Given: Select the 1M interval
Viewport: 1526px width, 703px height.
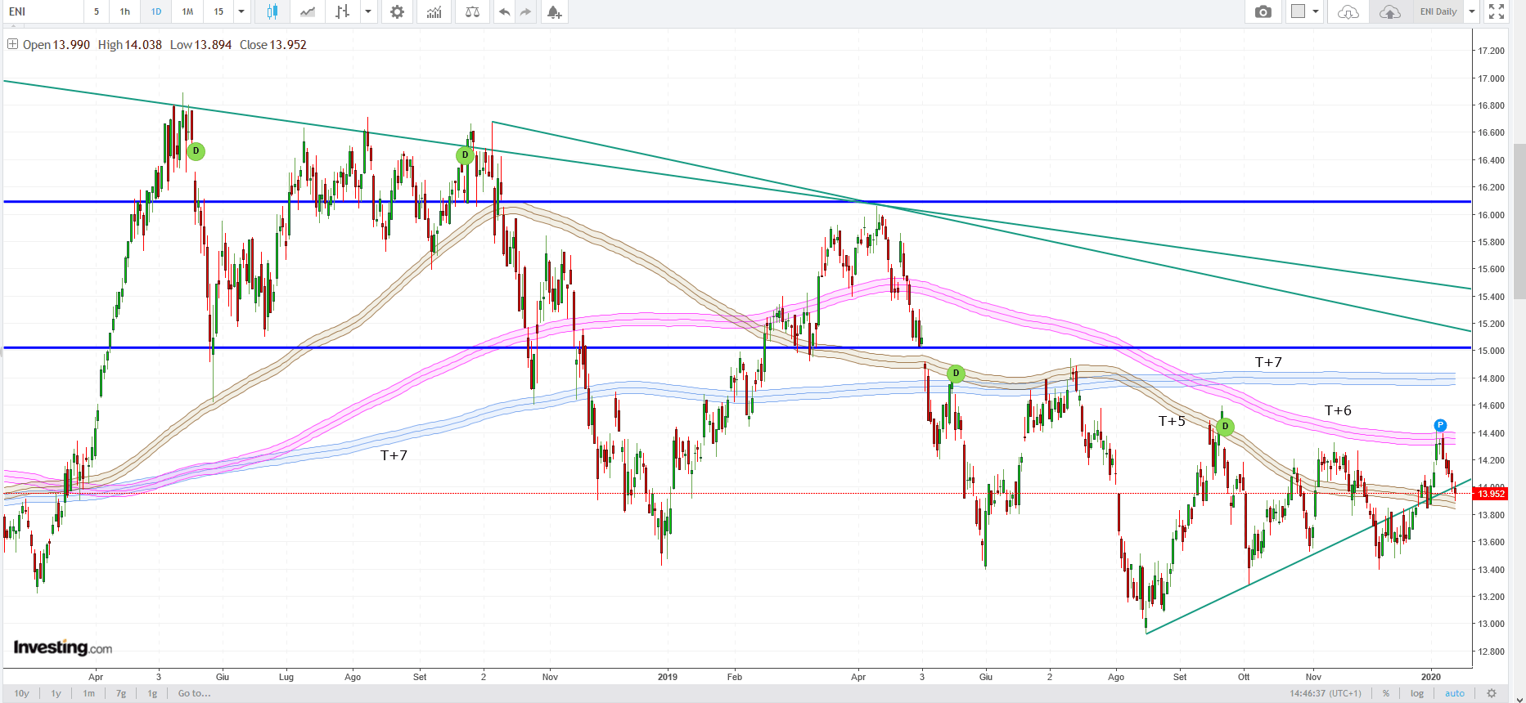Looking at the screenshot, I should pyautogui.click(x=187, y=11).
